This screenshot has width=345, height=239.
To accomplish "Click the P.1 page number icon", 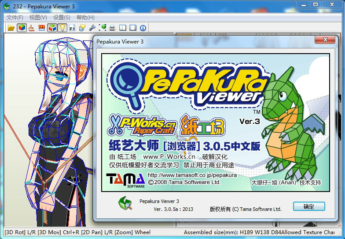I will pos(72,28).
